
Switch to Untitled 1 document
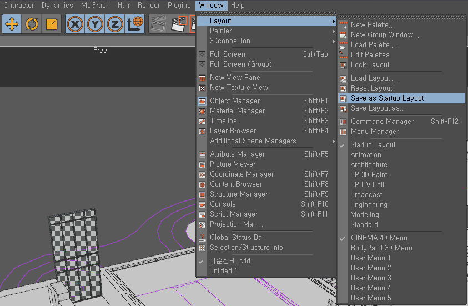click(267, 271)
